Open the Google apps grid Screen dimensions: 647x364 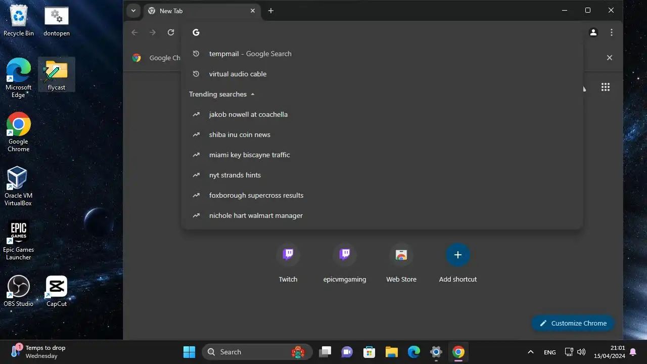606,87
